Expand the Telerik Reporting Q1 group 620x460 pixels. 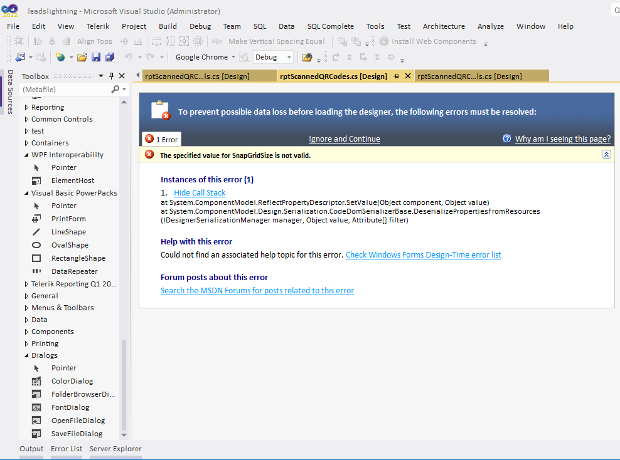tap(26, 284)
